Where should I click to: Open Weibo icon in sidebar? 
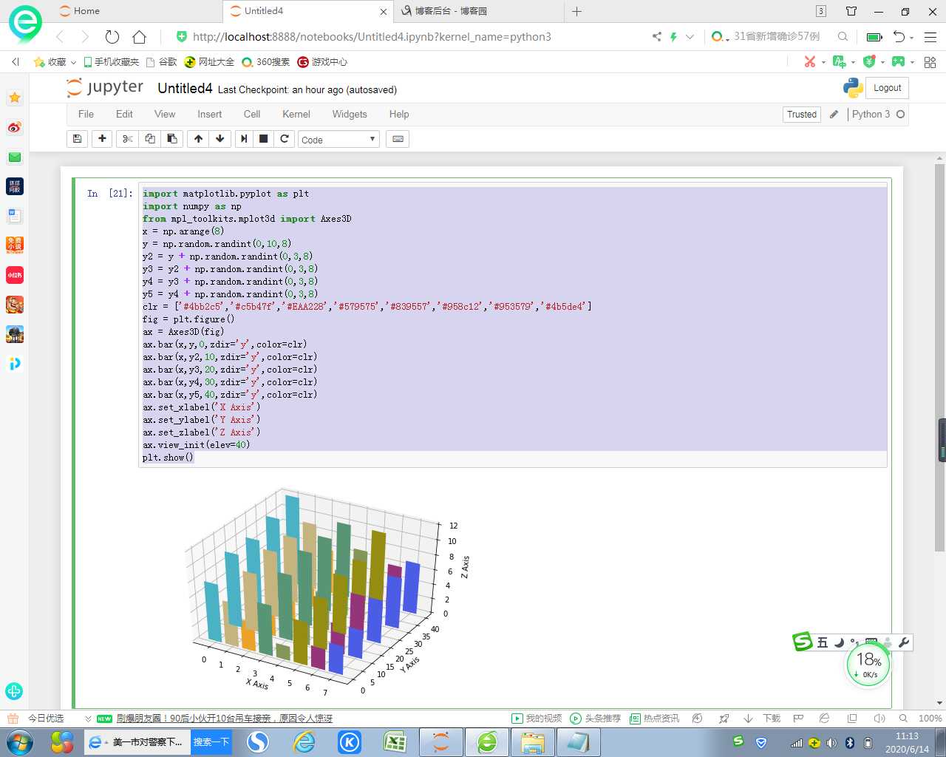(x=15, y=127)
